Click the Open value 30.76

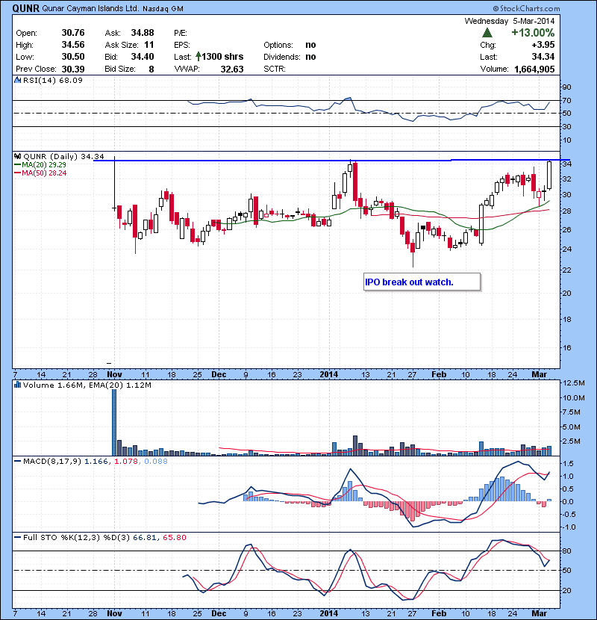73,33
